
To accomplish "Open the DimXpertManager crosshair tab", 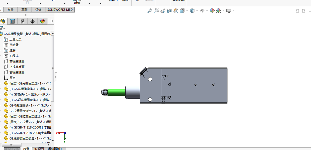I will [x=32, y=21].
